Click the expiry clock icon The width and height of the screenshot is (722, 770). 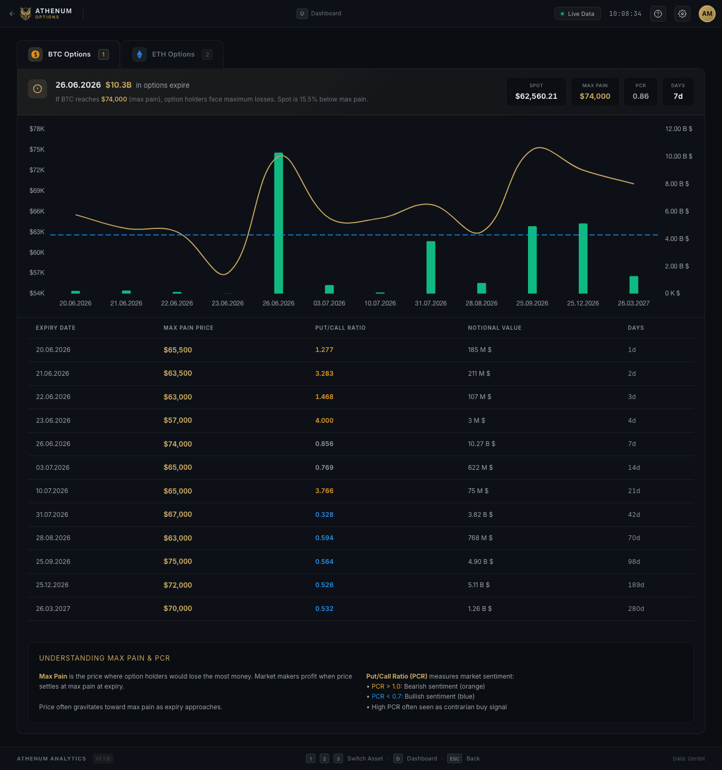pos(38,89)
